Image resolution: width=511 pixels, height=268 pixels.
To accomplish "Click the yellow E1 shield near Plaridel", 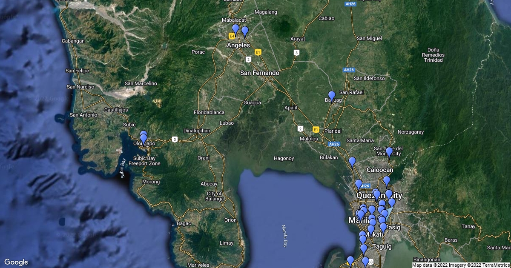I will pyautogui.click(x=316, y=129).
